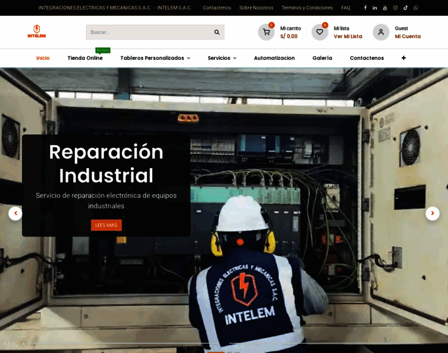This screenshot has height=353, width=448.
Task: Click the Facebook icon in top bar
Action: 365,8
